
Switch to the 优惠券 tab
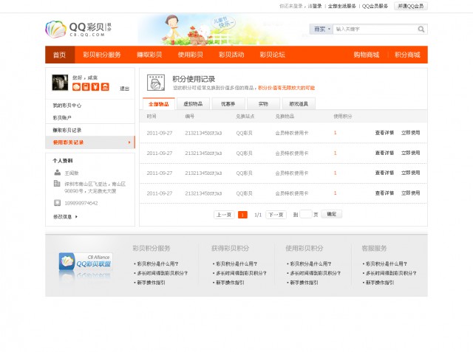pos(228,104)
